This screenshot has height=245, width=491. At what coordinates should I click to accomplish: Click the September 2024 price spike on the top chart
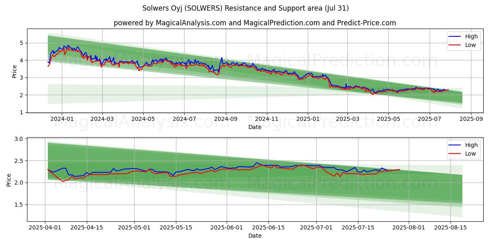222,58
